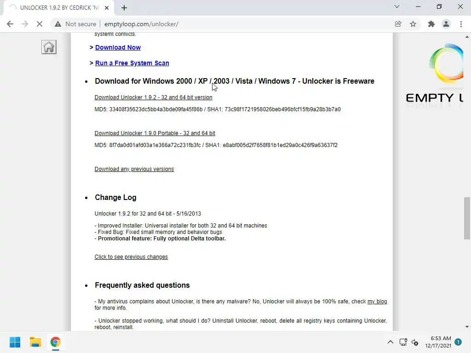Click the scrollbar up arrow
Screen dimensions: 471x353
(467, 37)
